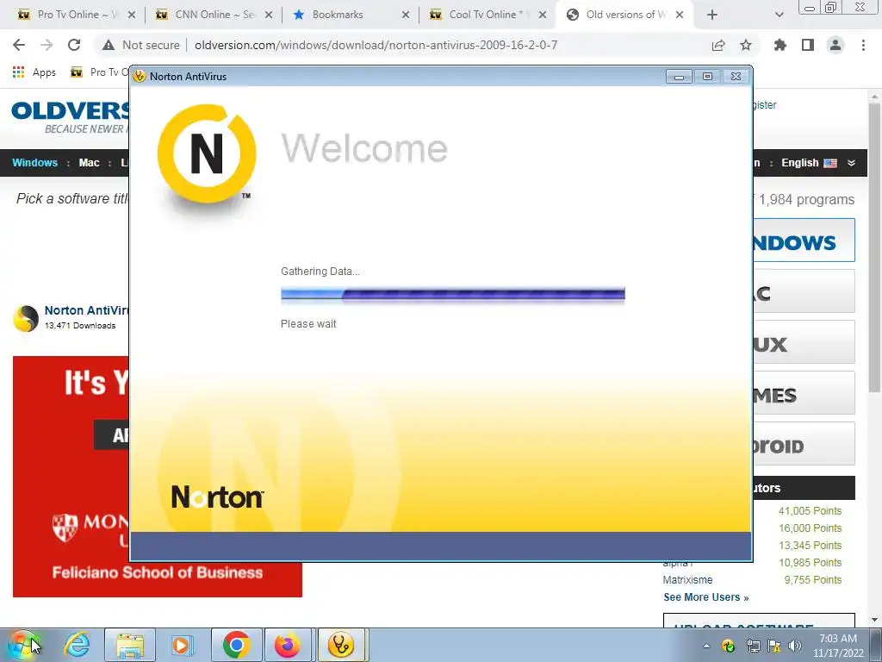Switch to the Pro Tv Online tab
Image resolution: width=882 pixels, height=662 pixels.
coord(76,15)
